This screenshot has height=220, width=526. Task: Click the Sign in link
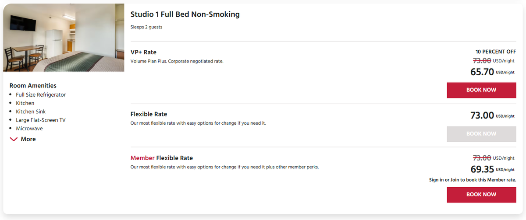(x=436, y=180)
